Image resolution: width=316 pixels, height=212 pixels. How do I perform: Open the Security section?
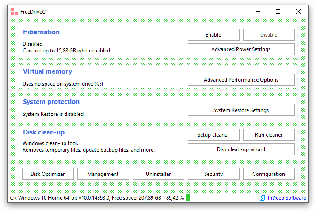pos(213,174)
